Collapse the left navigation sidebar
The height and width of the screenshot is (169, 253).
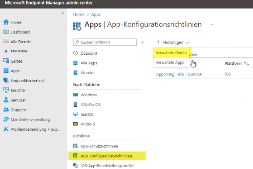(x=62, y=13)
